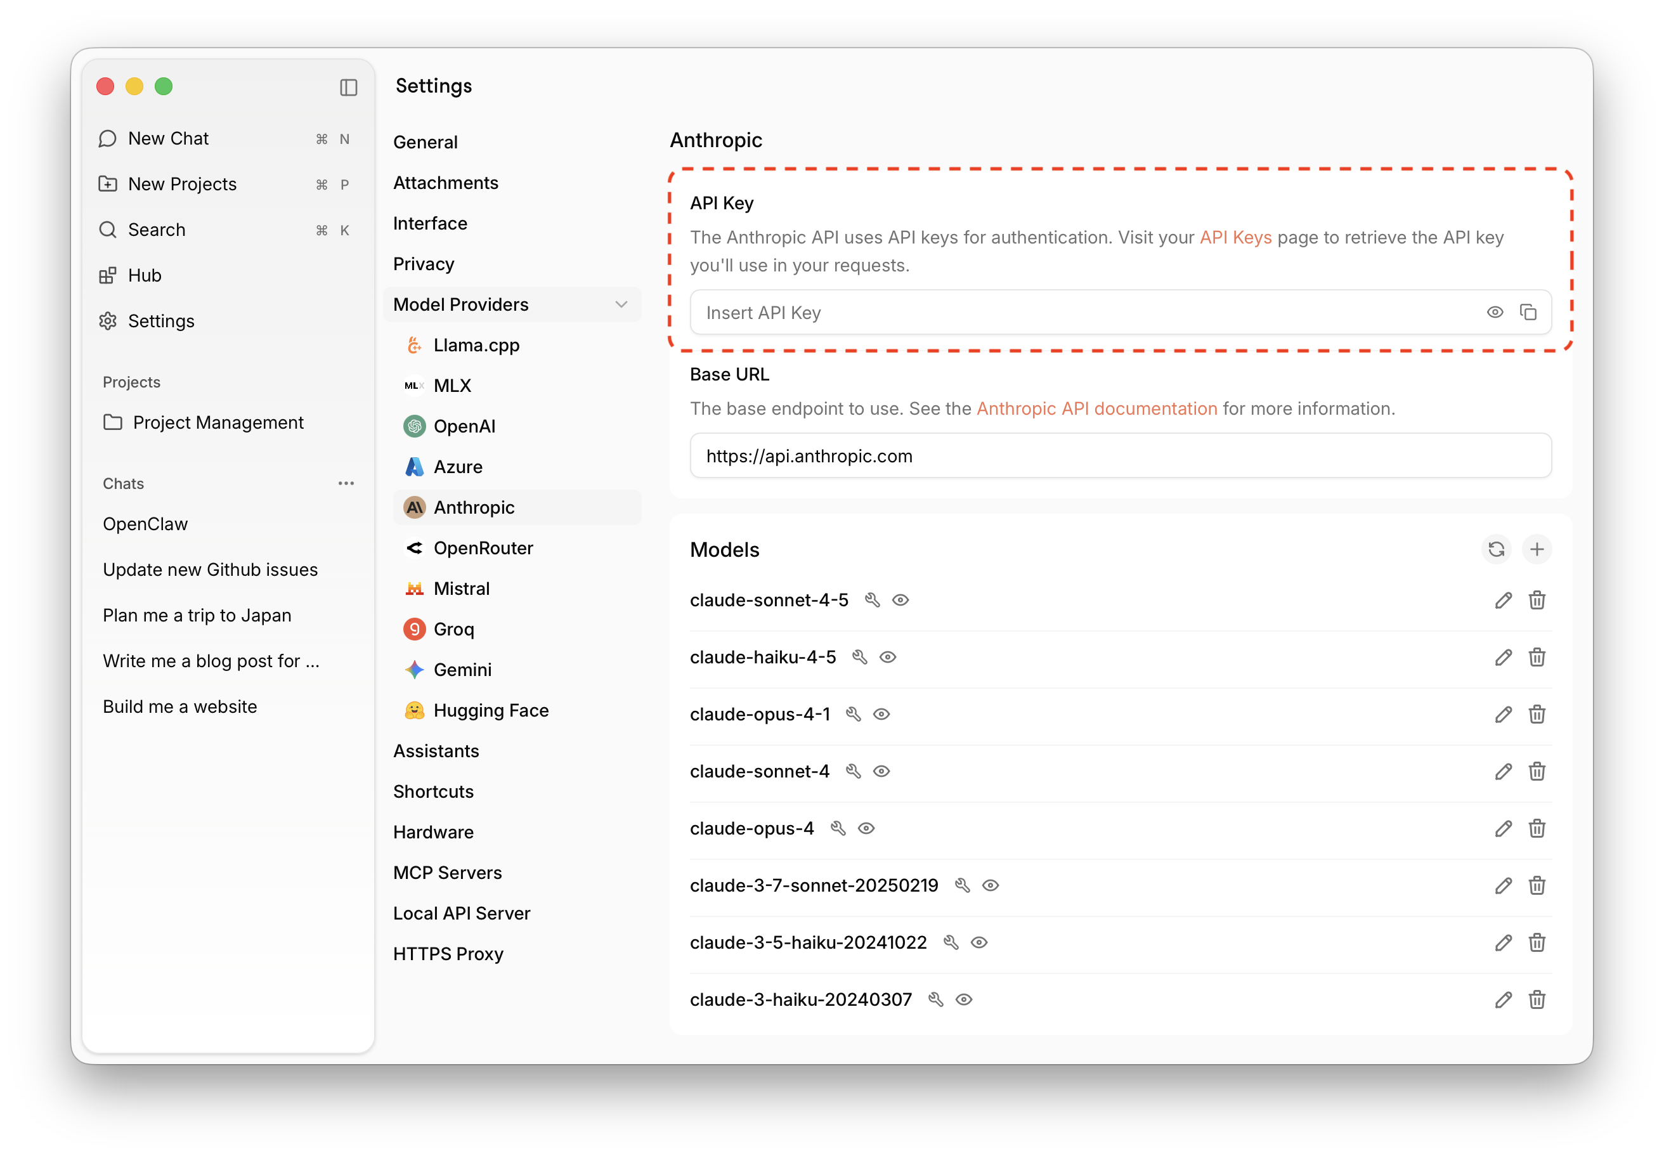Toggle vision eye icon for claude-sonnet-4
The image size is (1664, 1158).
[881, 772]
